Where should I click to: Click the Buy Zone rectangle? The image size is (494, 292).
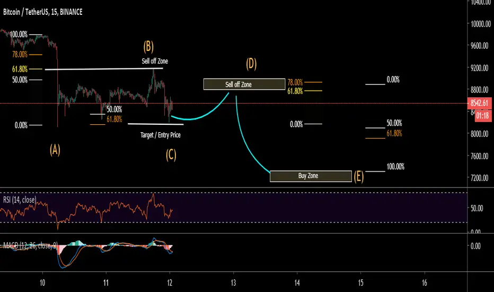311,176
